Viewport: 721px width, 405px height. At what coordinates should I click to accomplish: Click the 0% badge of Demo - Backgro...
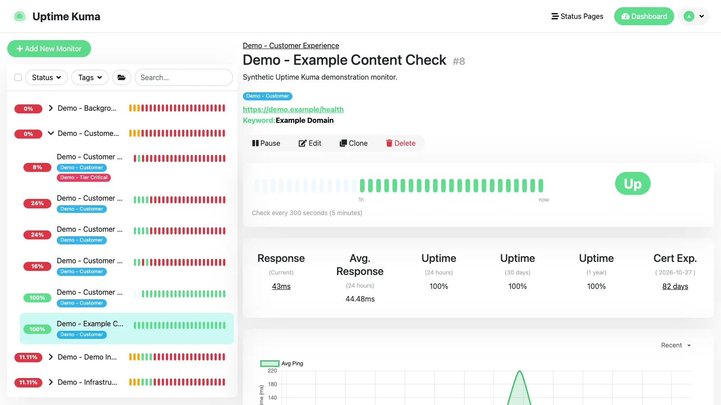point(28,109)
